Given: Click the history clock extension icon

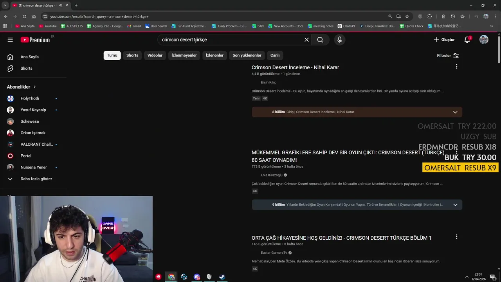Looking at the screenshot, I should pyautogui.click(x=453, y=16).
